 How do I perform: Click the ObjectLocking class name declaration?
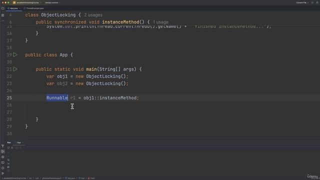tap(58, 15)
